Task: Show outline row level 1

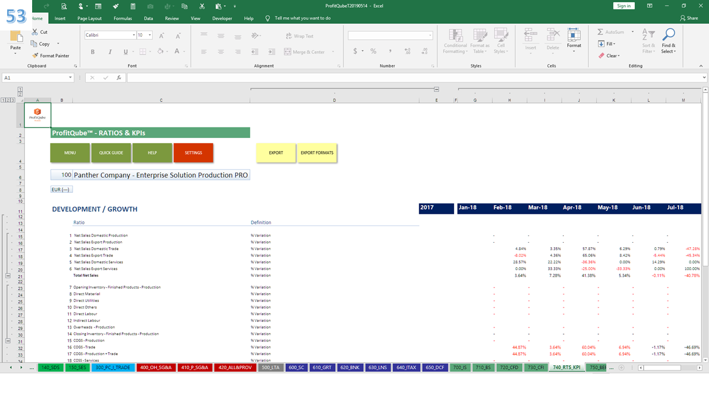Action: point(4,100)
